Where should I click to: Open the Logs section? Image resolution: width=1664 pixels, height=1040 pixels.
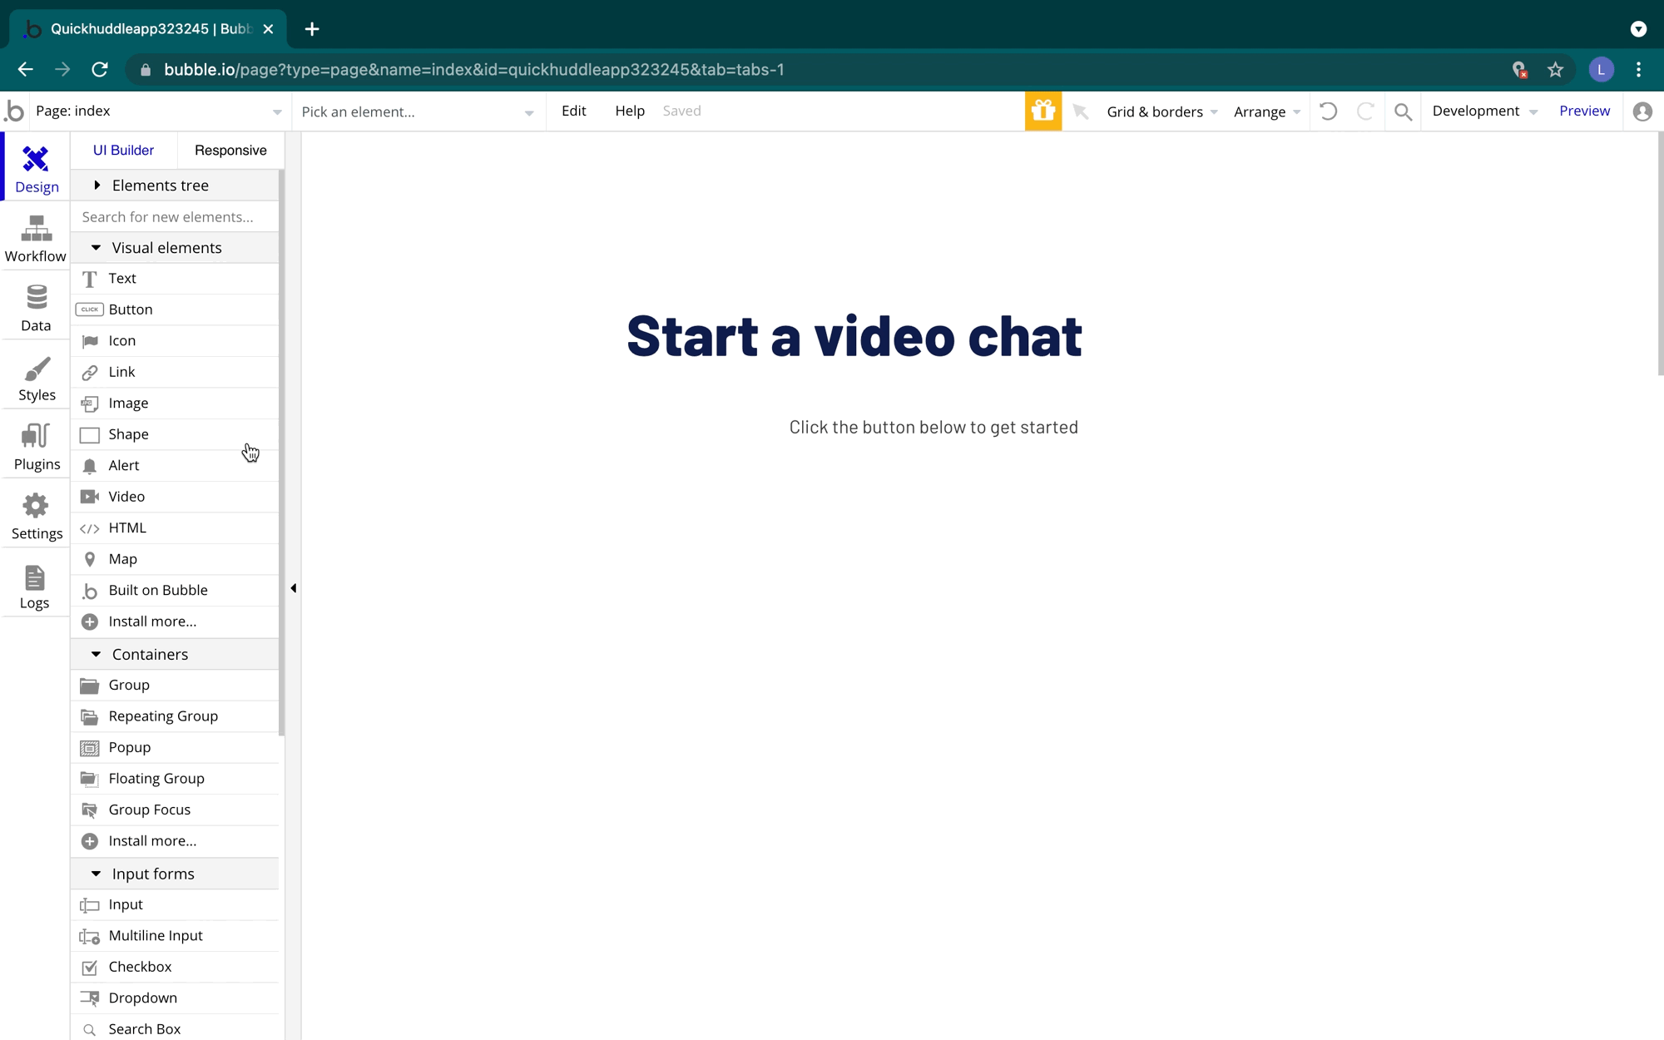click(x=36, y=586)
